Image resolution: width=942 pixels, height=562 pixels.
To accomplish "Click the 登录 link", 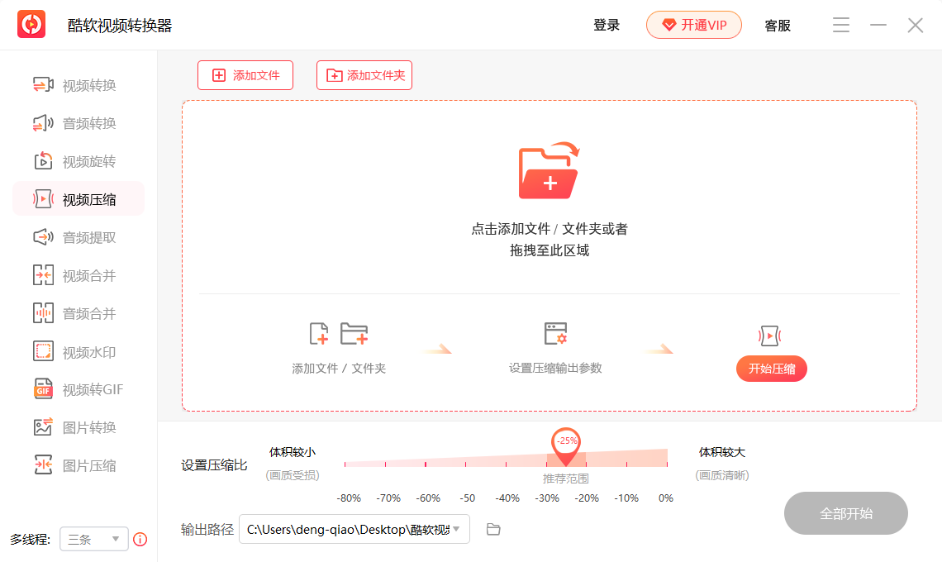I will 607,25.
